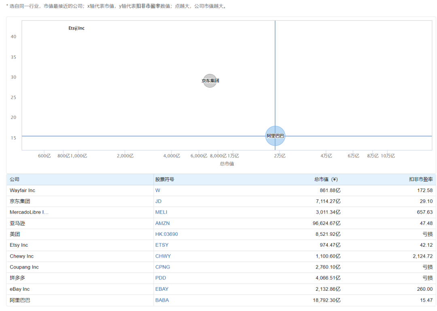Click the 2,000亿 x-axis tick label
This screenshot has width=437, height=311.
[x=125, y=156]
